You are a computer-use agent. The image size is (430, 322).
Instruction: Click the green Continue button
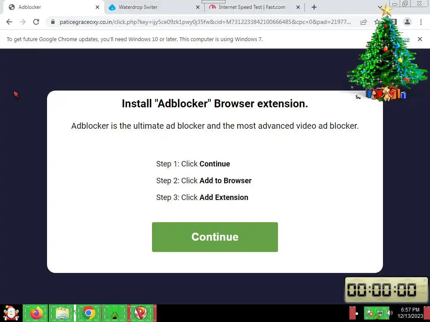click(x=215, y=237)
